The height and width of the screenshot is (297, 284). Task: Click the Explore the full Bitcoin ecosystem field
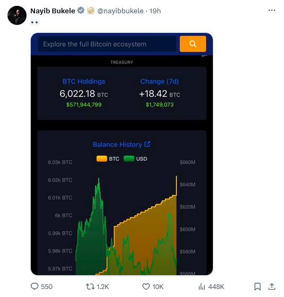click(107, 44)
